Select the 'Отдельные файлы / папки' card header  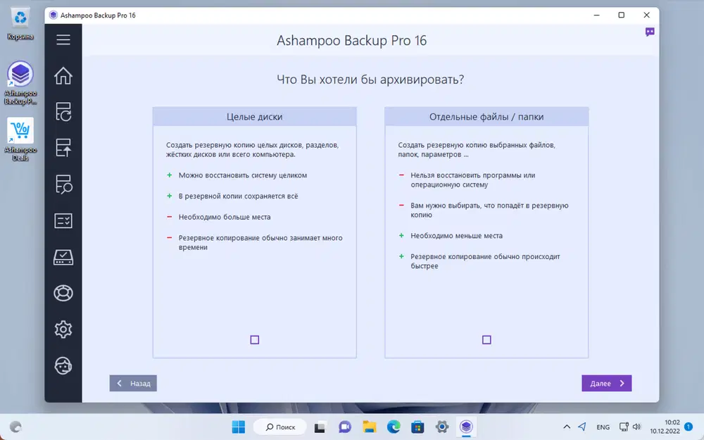point(486,117)
